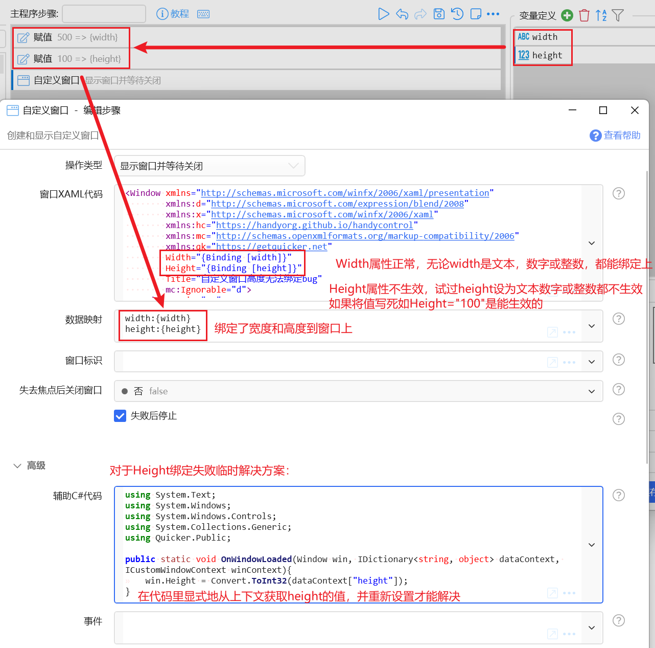Collapse the 高级 section
Image resolution: width=655 pixels, height=648 pixels.
point(17,466)
